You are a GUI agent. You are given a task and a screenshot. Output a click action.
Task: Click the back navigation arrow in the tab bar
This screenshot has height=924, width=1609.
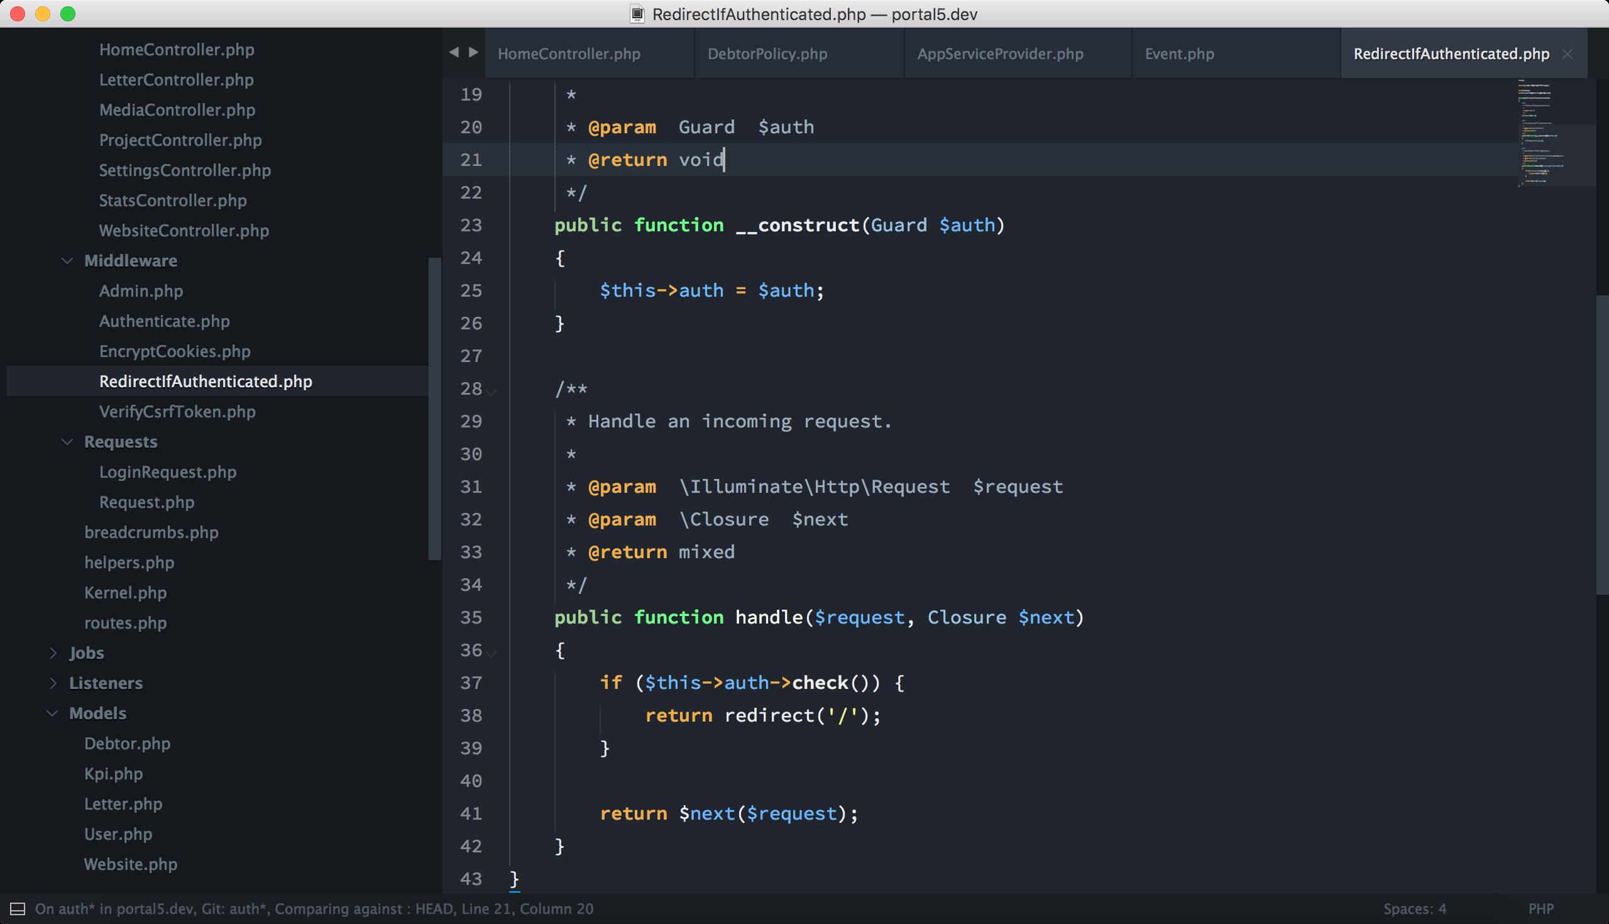click(454, 53)
